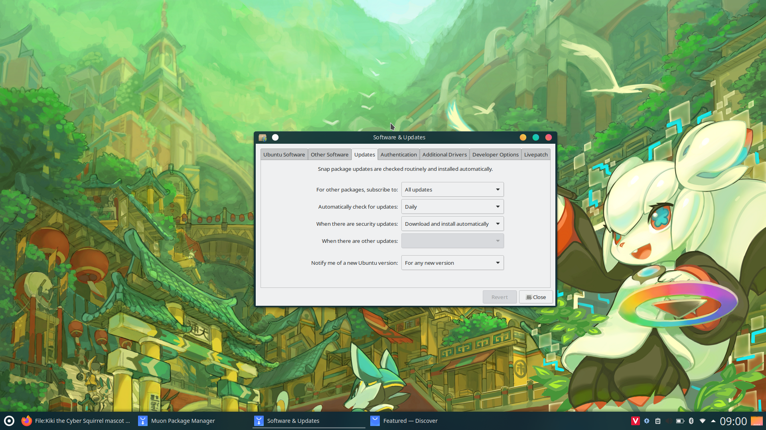
Task: Click the Revert button
Action: [x=499, y=297]
